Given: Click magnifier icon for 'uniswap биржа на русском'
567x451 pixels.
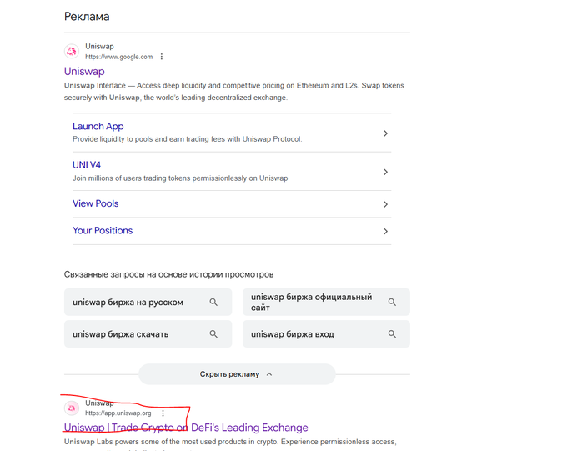Looking at the screenshot, I should point(213,302).
